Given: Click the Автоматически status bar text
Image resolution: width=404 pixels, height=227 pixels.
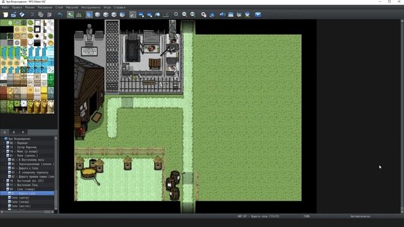Looking at the screenshot, I should click(360, 216).
